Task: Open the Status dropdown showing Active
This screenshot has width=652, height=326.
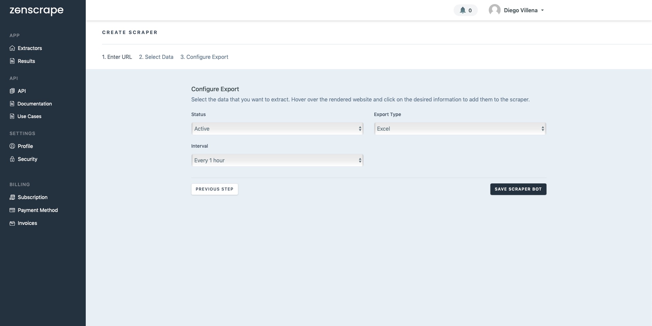Action: point(277,129)
